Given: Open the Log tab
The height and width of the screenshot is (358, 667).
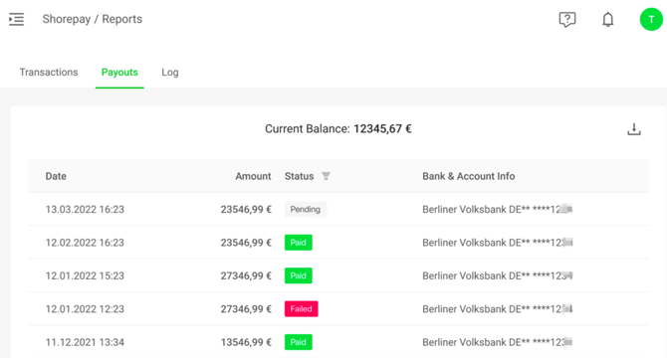Looking at the screenshot, I should [x=169, y=73].
